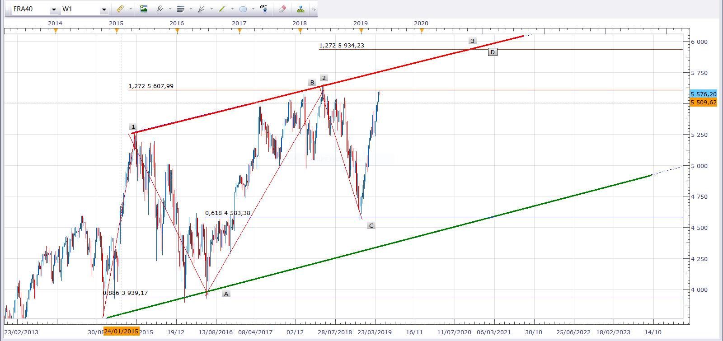Open the W1 timeframe dropdown
The image size is (723, 341).
[103, 9]
